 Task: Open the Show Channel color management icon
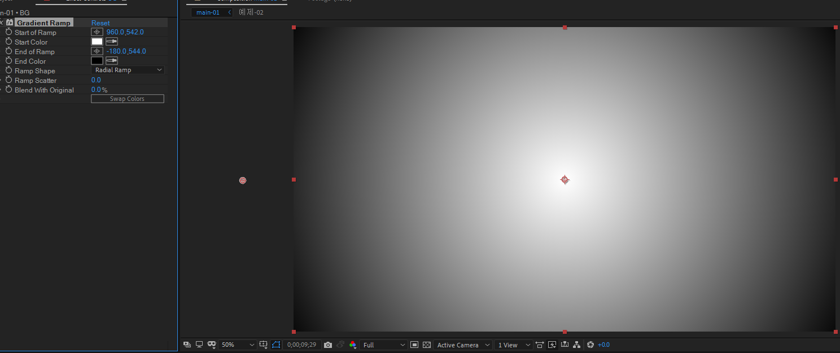tap(353, 345)
